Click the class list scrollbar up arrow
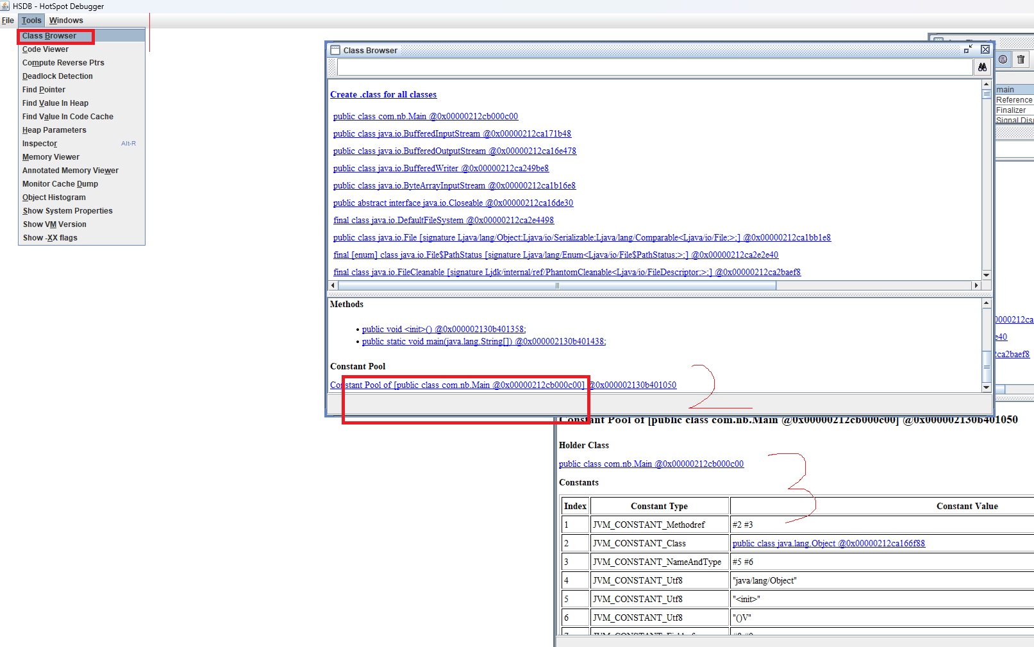 click(x=987, y=84)
